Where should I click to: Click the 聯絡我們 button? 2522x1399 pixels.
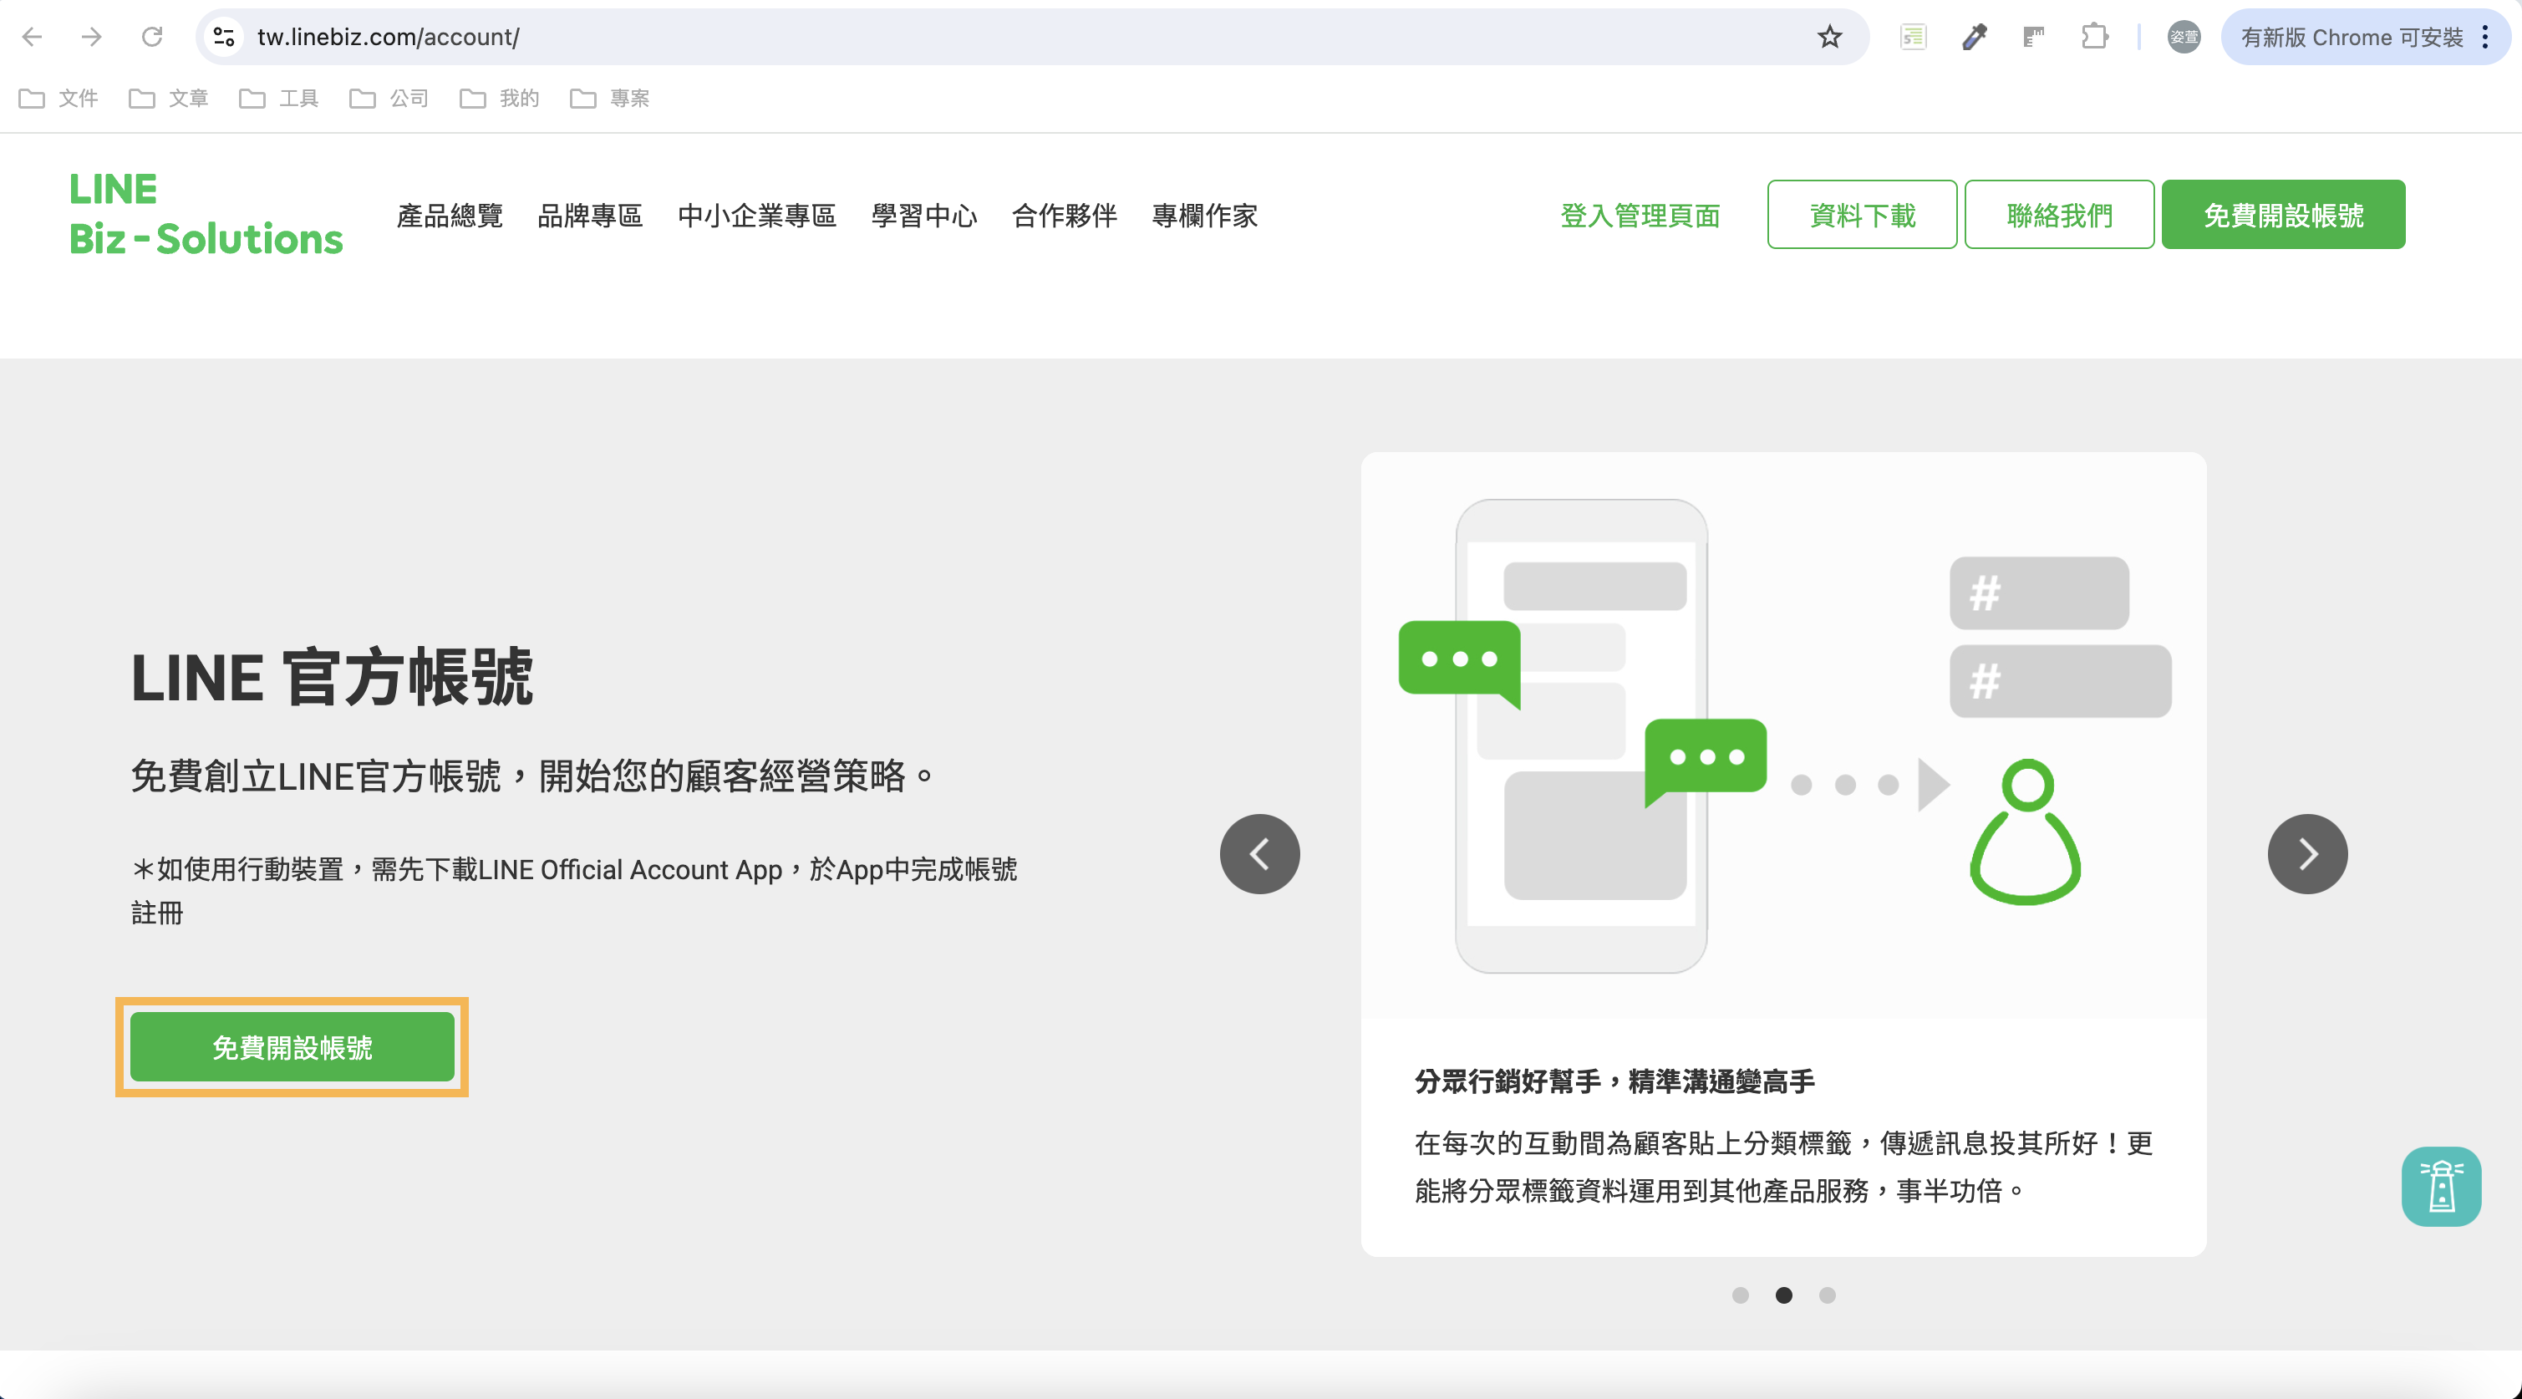[2059, 215]
